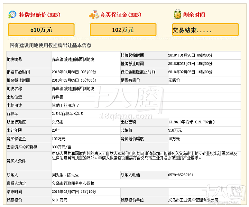Click the 联系人 label
249x207 pixels.
pos(12,175)
